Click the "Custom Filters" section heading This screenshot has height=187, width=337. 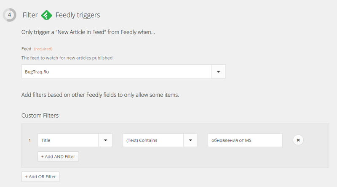(x=40, y=115)
